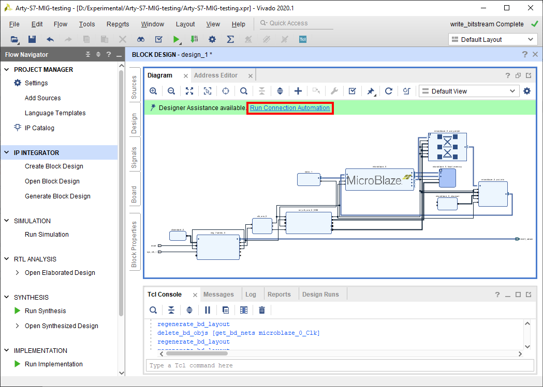The height and width of the screenshot is (387, 543).
Task: Click the green Run play toolbar icon
Action: (177, 39)
